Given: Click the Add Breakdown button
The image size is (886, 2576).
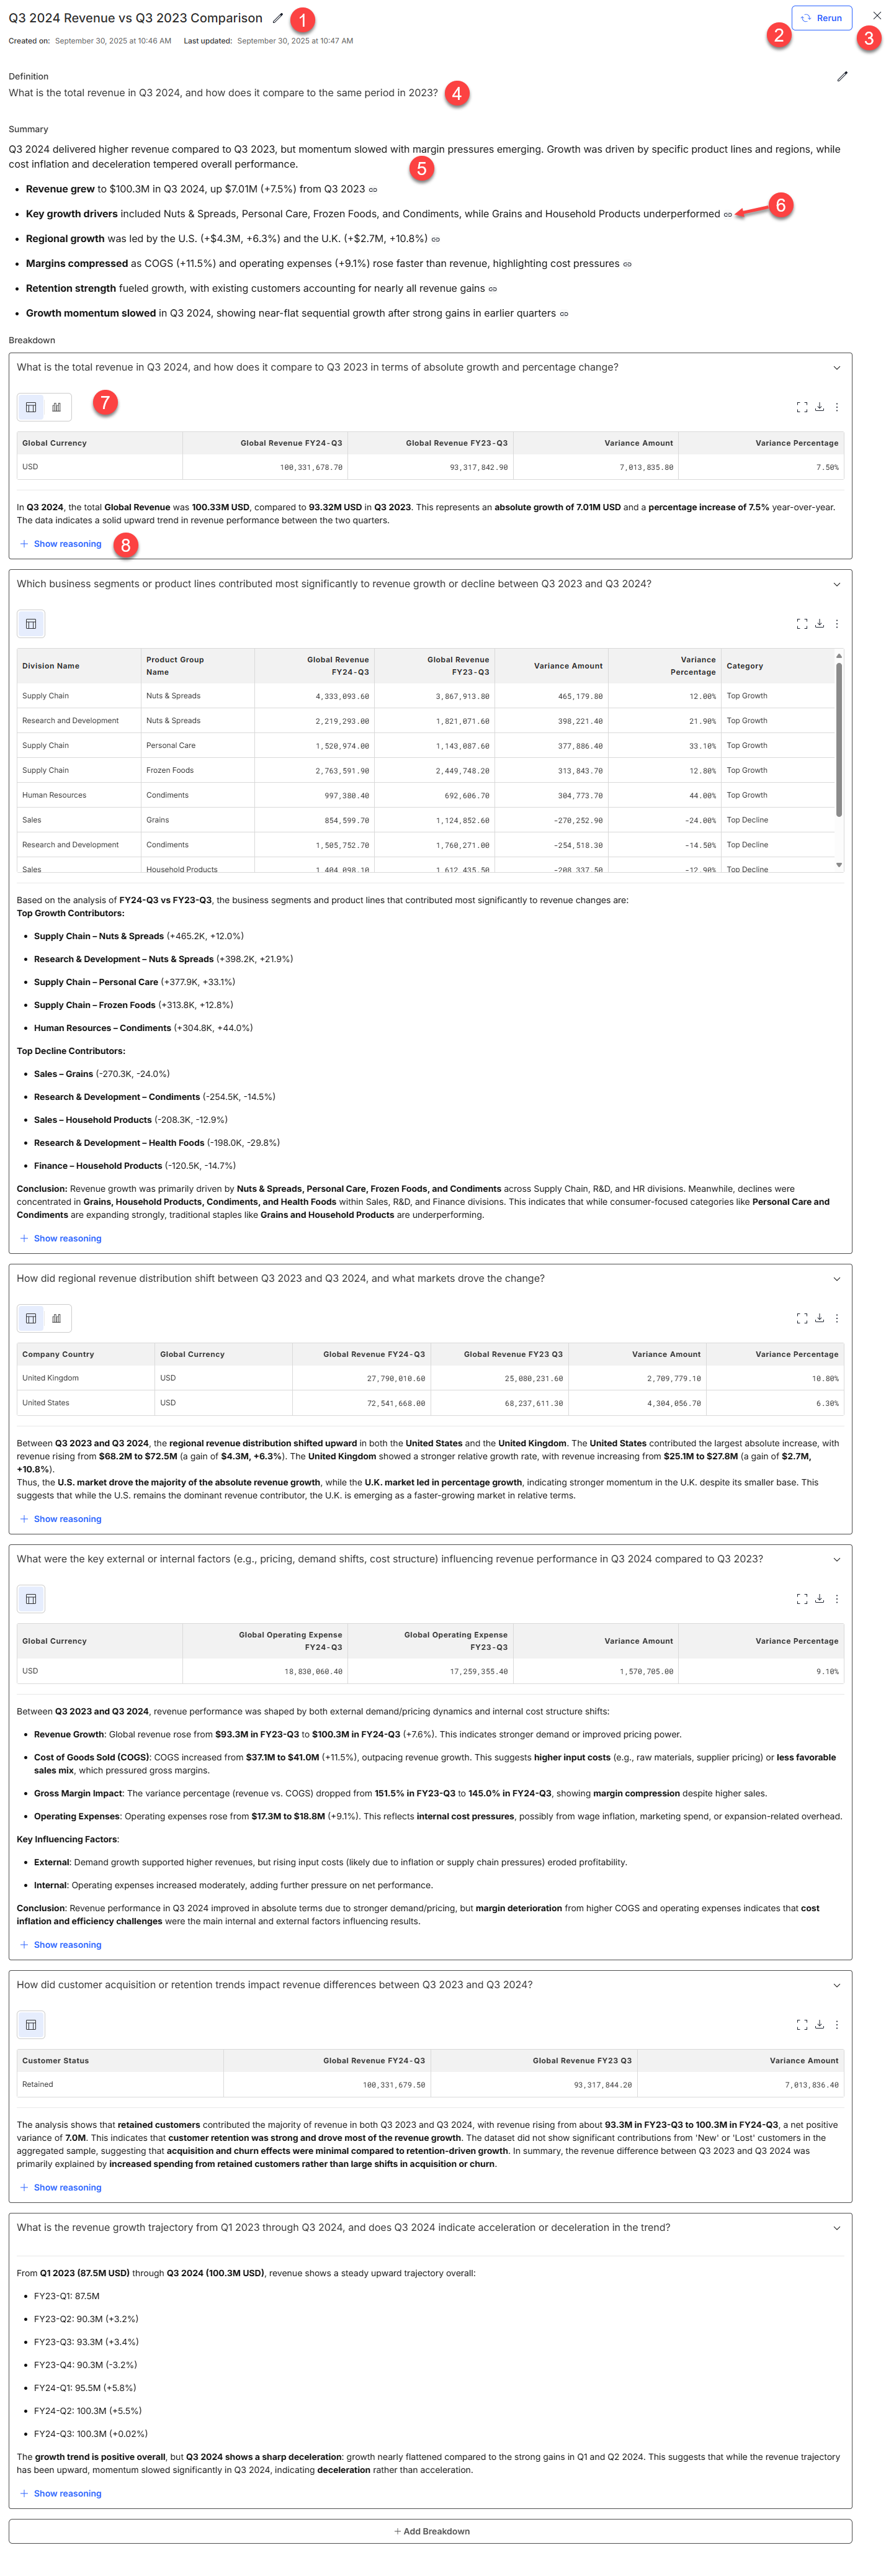Looking at the screenshot, I should (x=430, y=2532).
